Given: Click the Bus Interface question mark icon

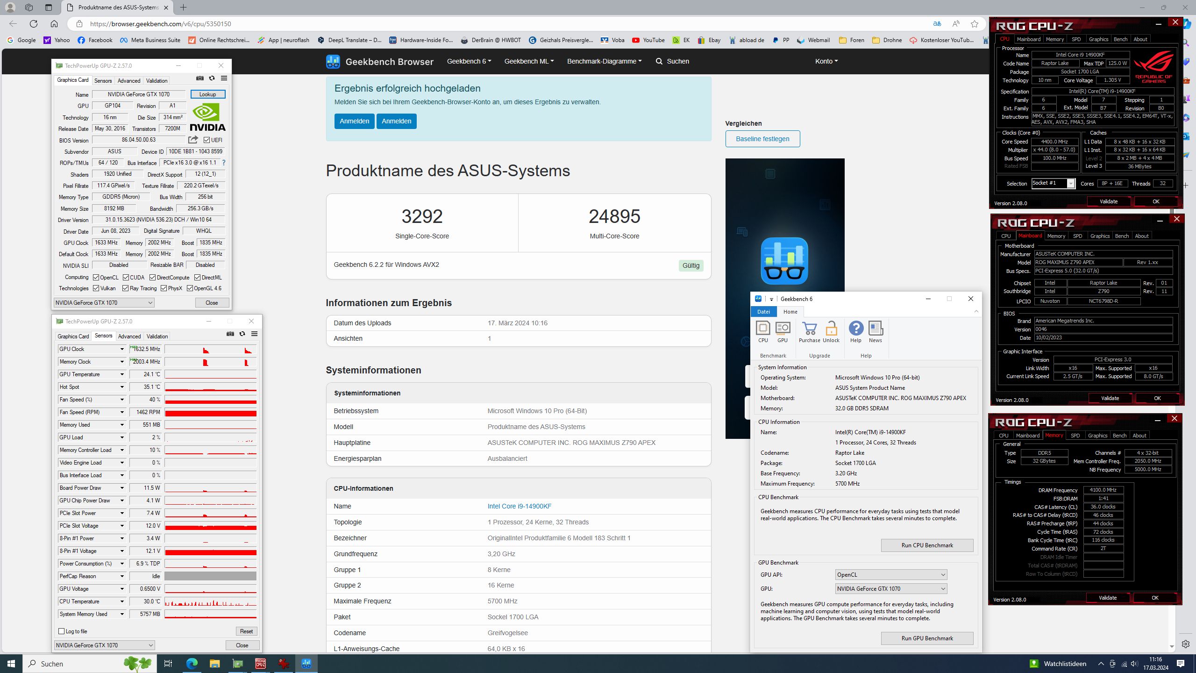Looking at the screenshot, I should pyautogui.click(x=224, y=163).
